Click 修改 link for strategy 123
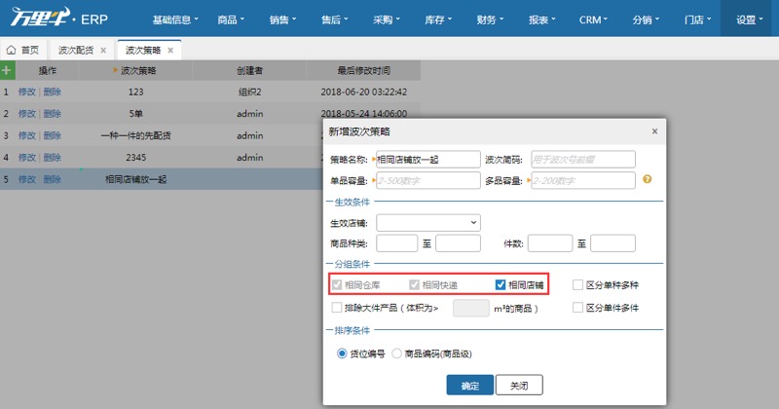The image size is (779, 409). click(x=27, y=92)
